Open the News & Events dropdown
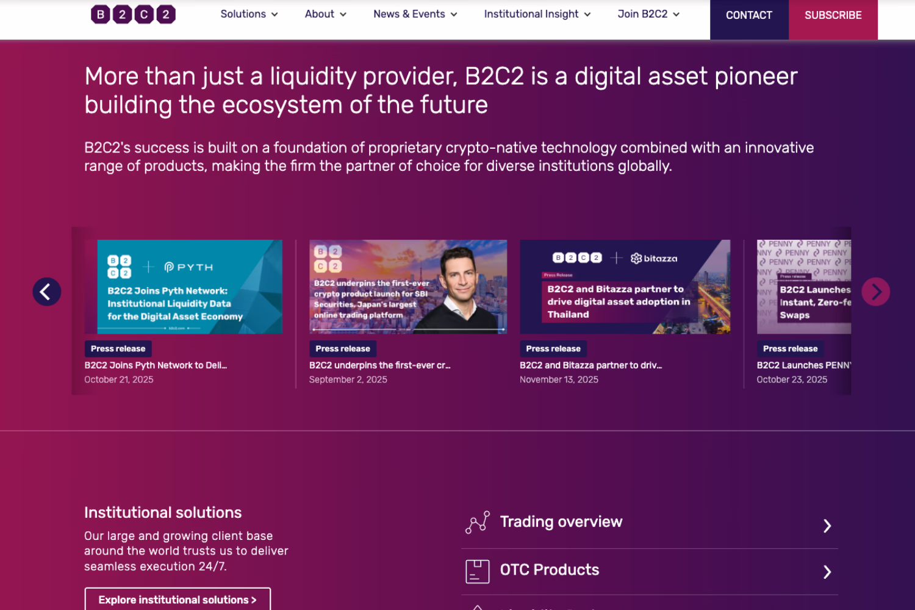915x610 pixels. click(x=415, y=14)
